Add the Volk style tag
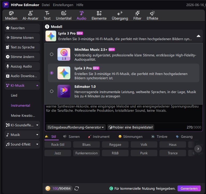206x194 pixels. (144, 145)
